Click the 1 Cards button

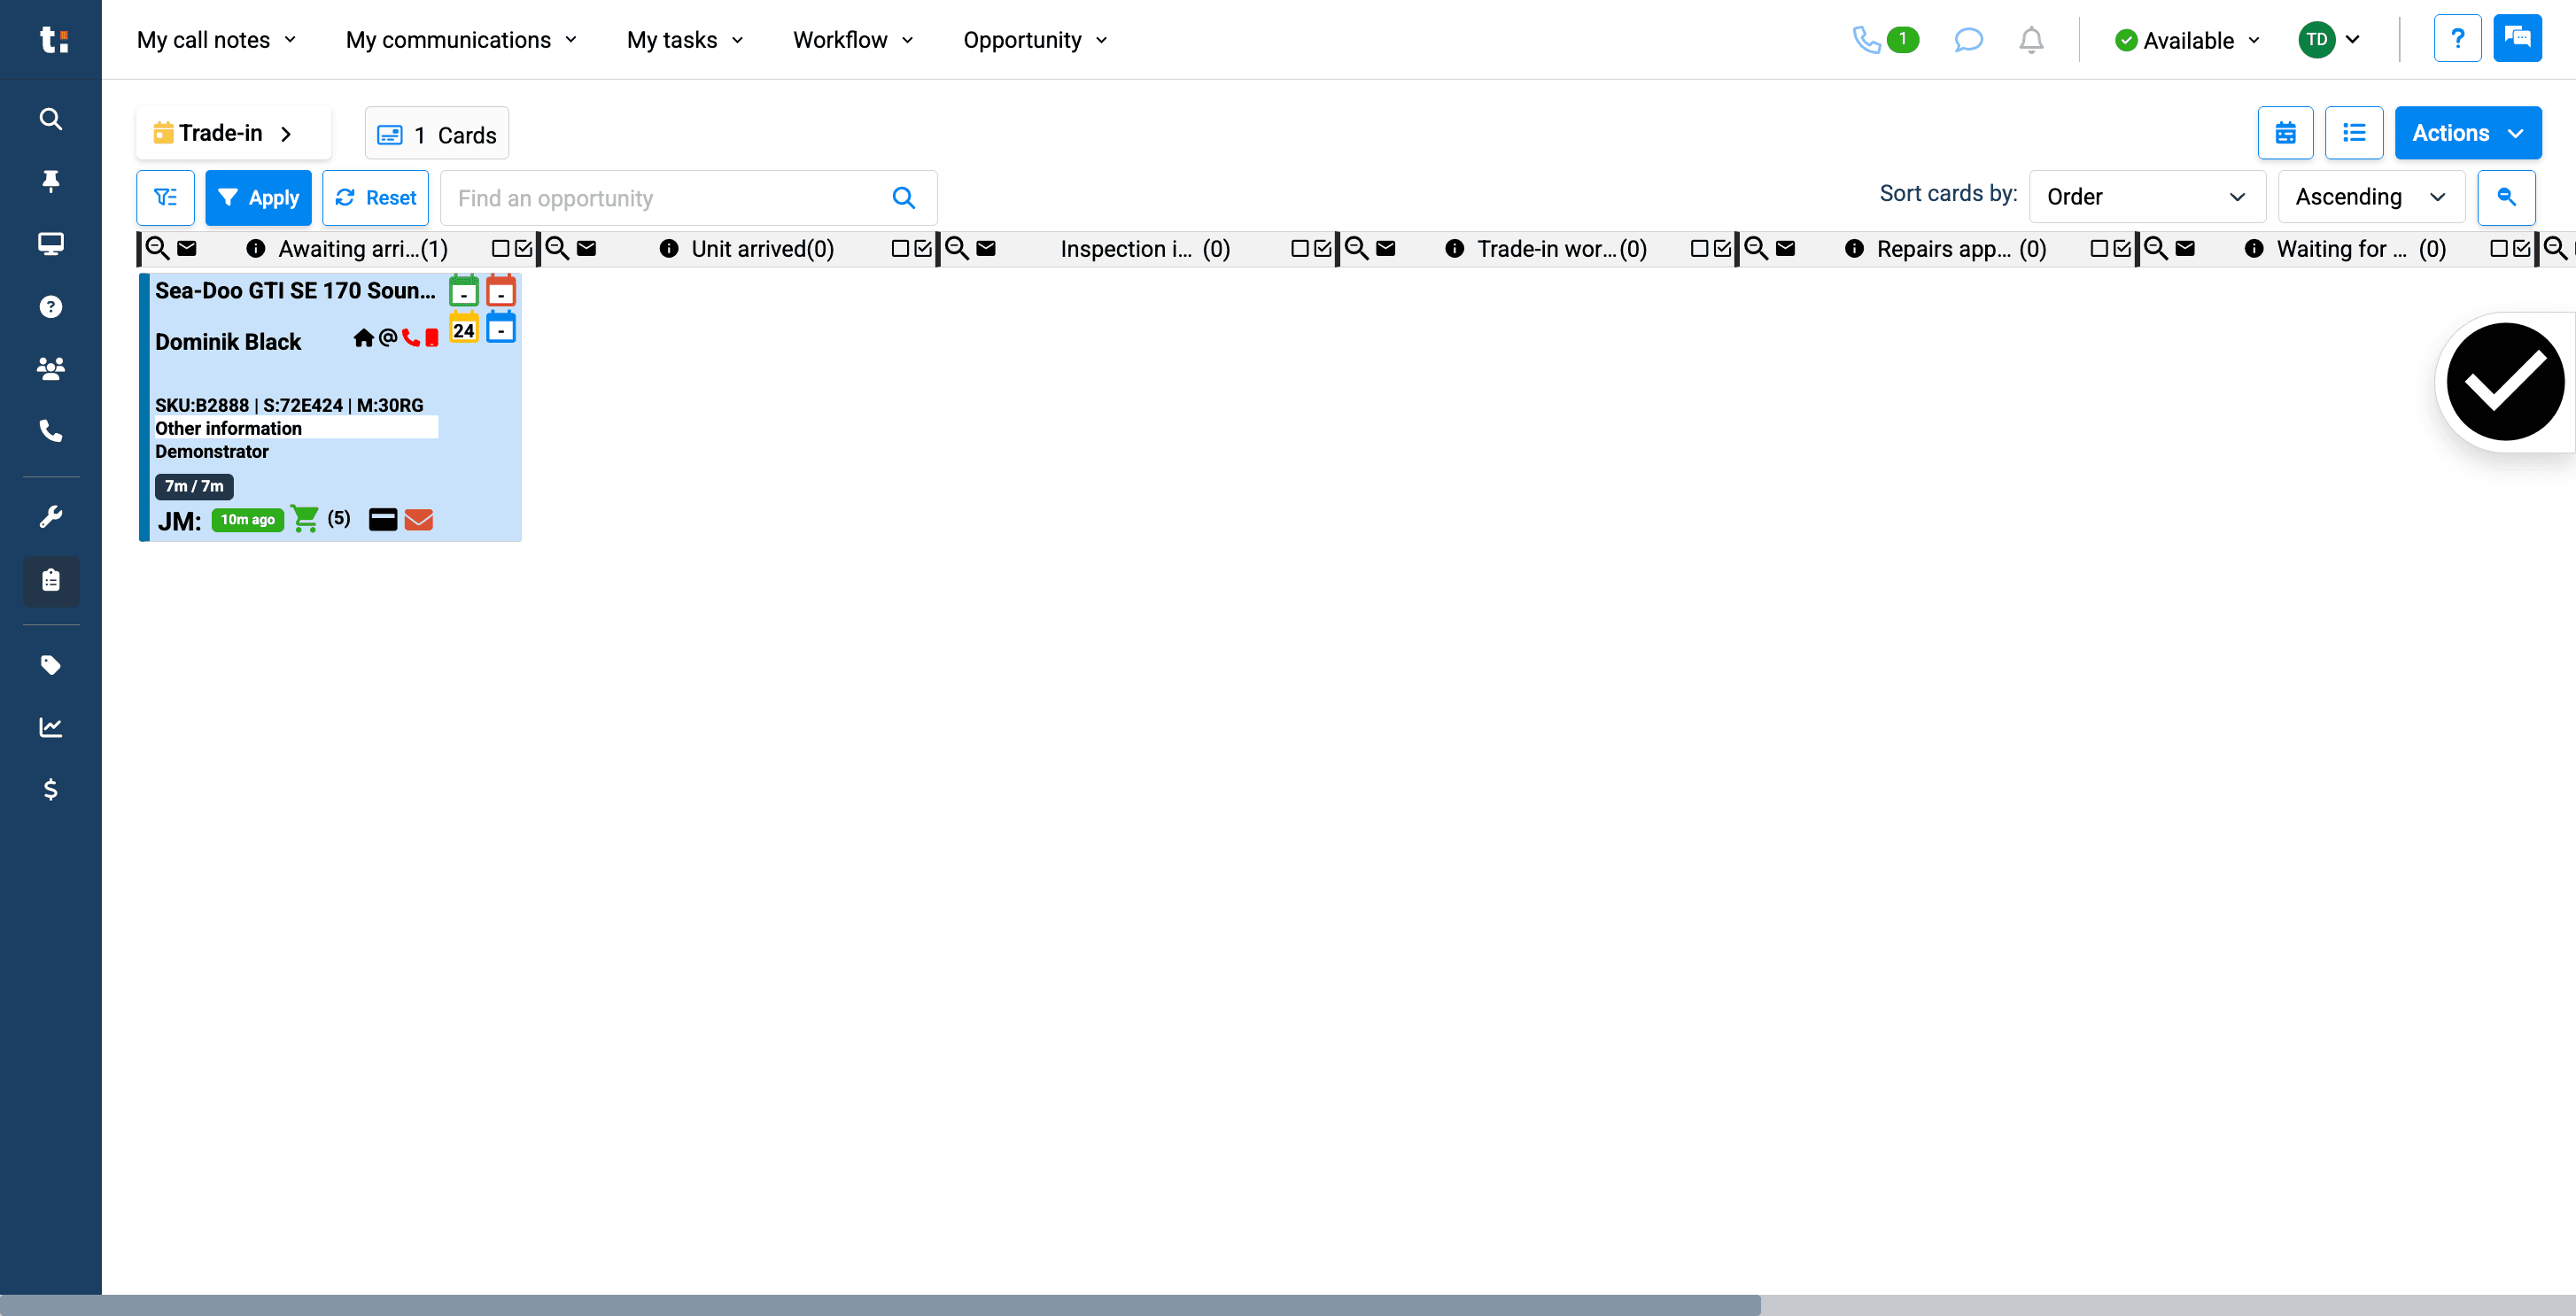(x=437, y=134)
